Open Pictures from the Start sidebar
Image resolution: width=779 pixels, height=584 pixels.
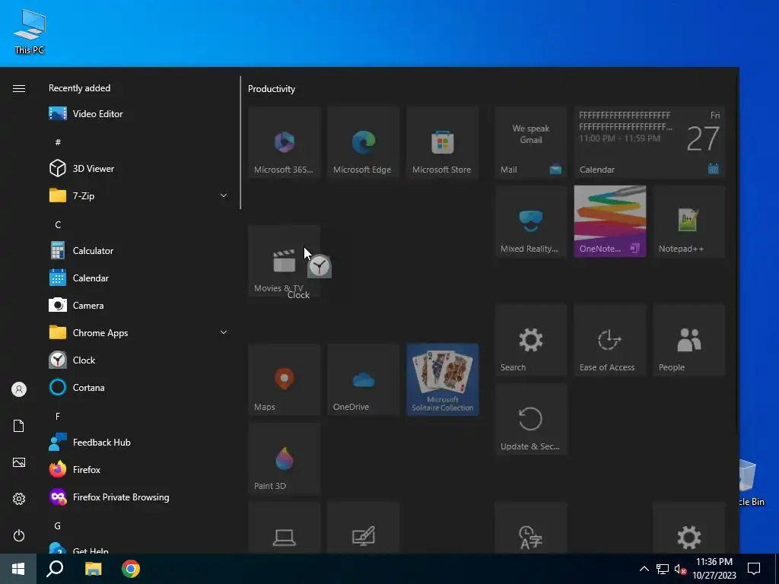(19, 462)
